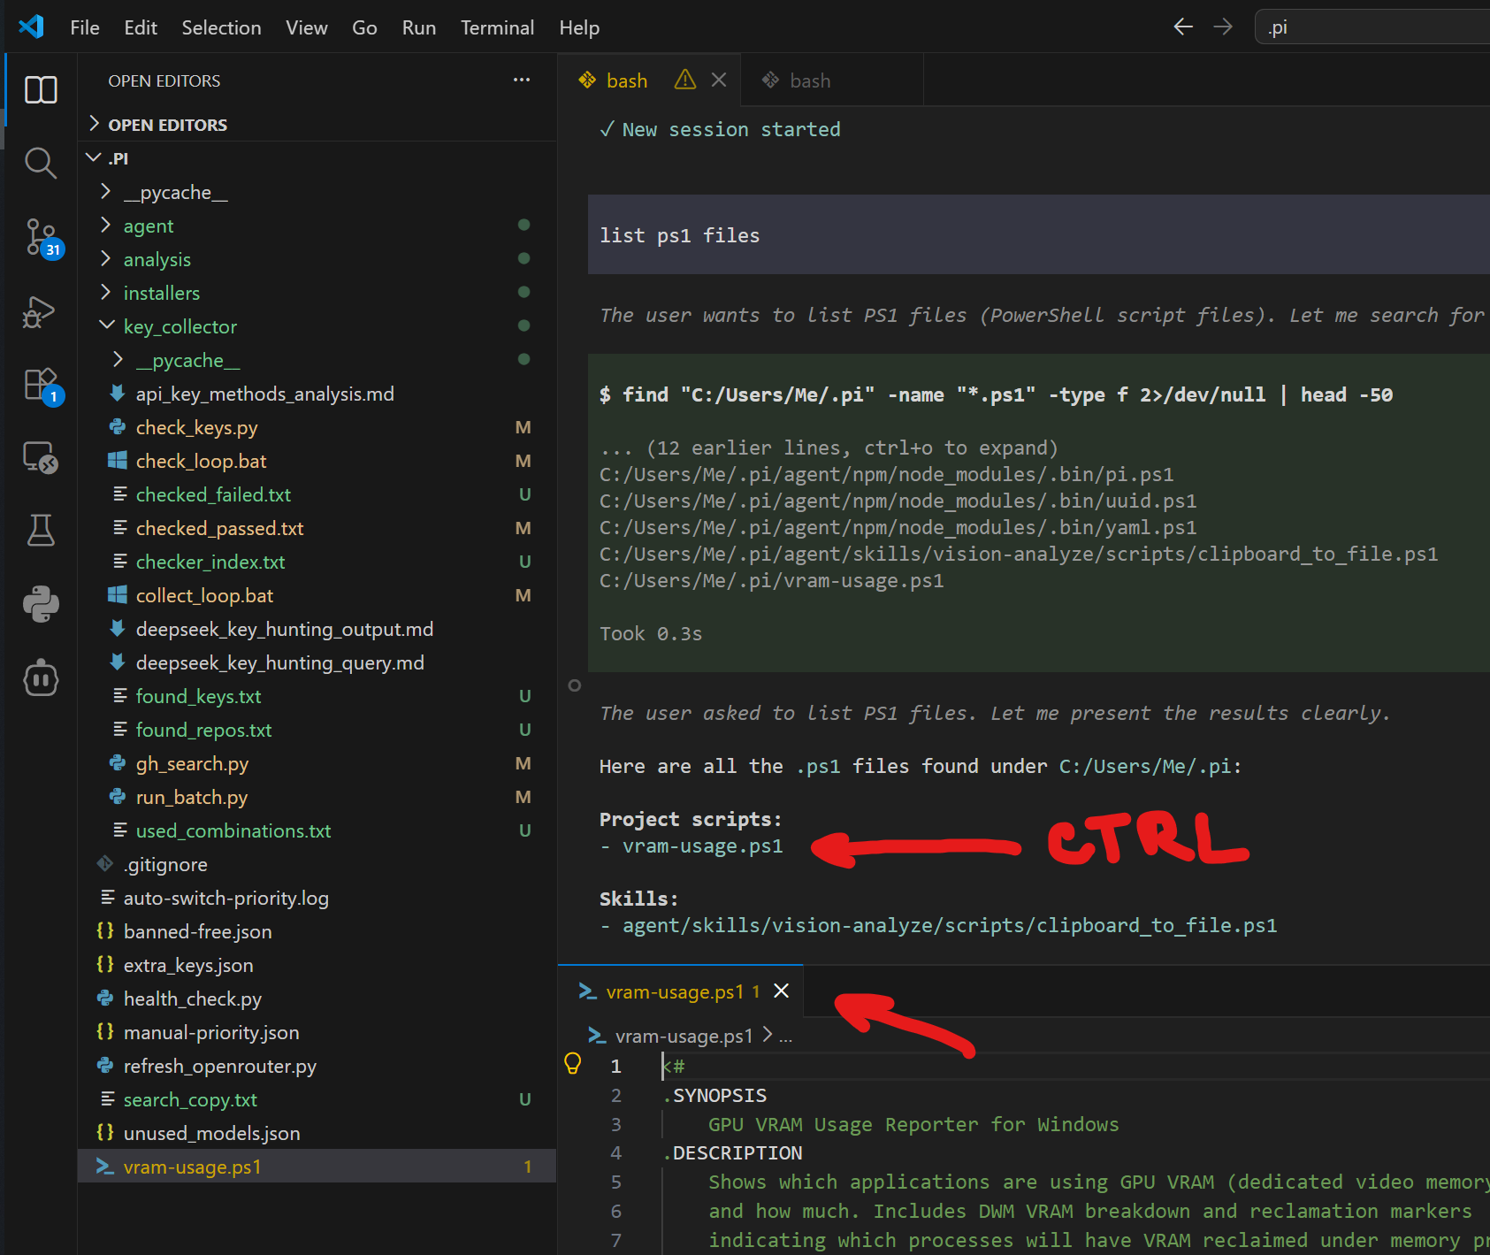Viewport: 1490px width, 1255px height.
Task: Expand the root __pycache__ folder
Action: click(317, 192)
